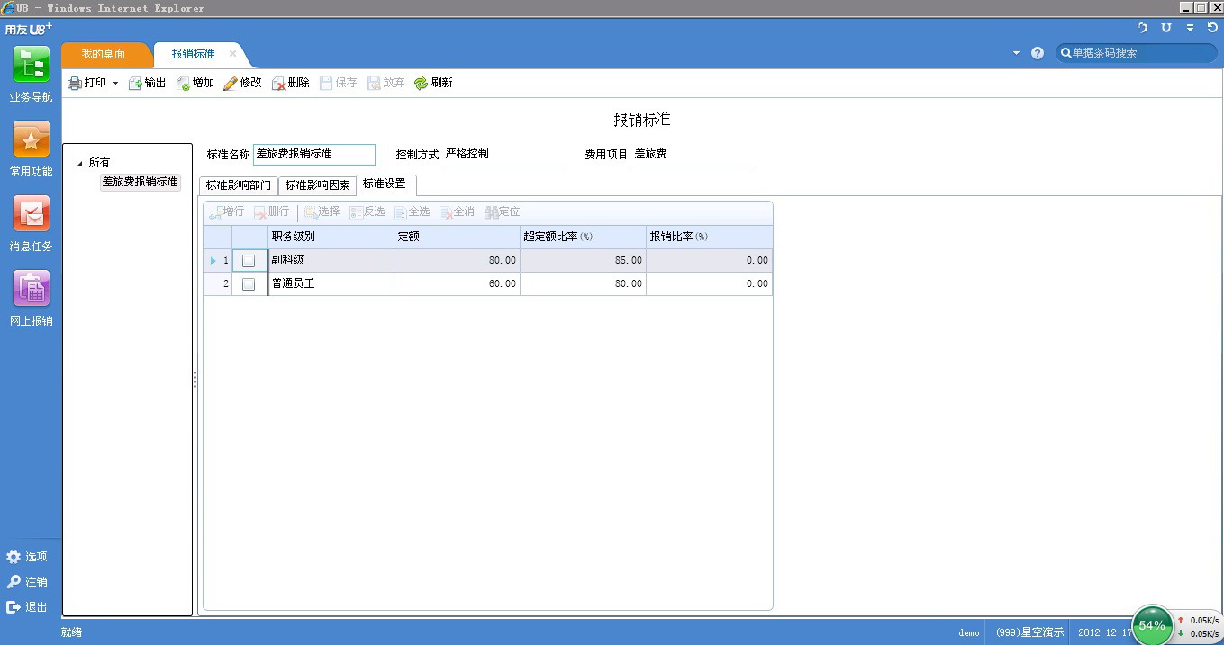Image resolution: width=1224 pixels, height=645 pixels.
Task: Click the 注销 logout option
Action: pyautogui.click(x=27, y=582)
